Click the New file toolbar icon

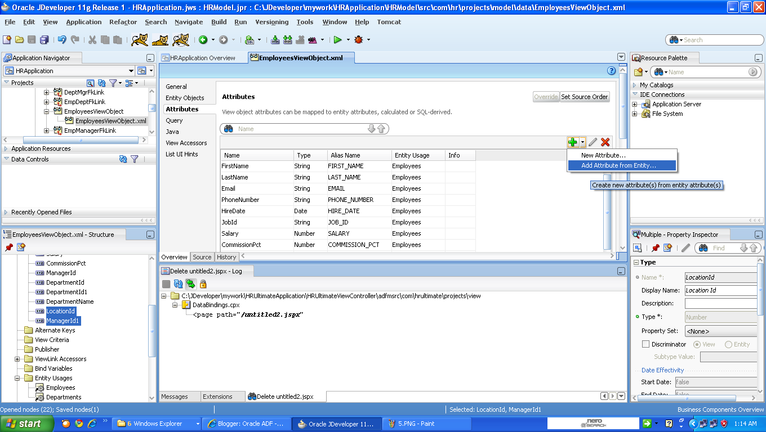pyautogui.click(x=7, y=40)
